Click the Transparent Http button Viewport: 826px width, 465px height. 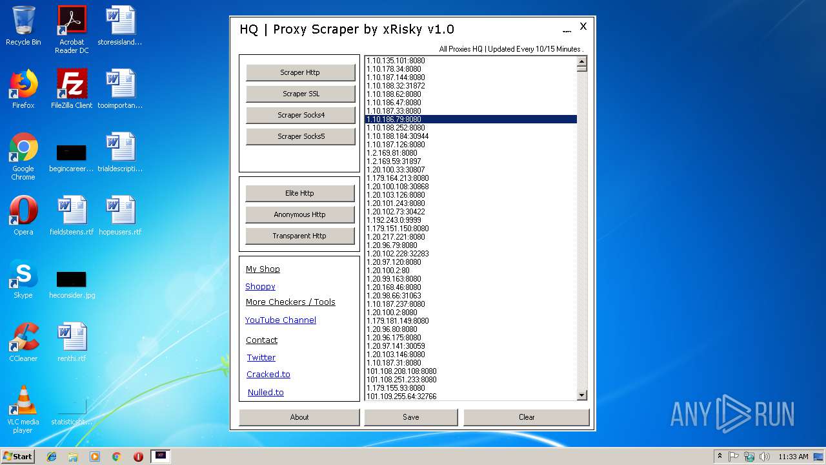(x=299, y=236)
